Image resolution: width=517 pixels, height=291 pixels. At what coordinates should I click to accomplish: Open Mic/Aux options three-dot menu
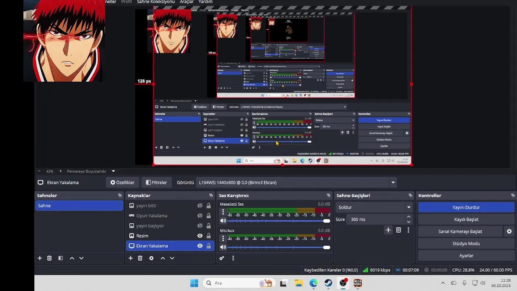tap(223, 238)
